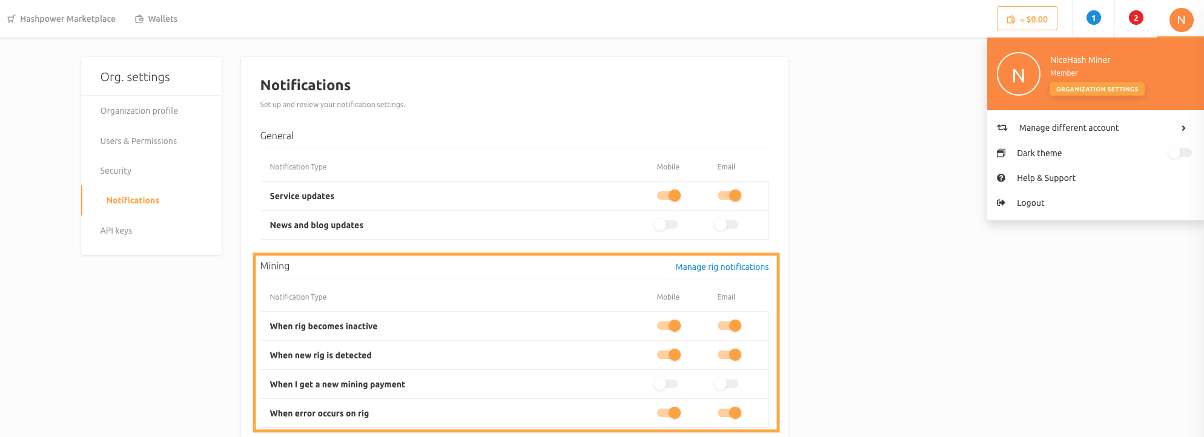Open the blue notification badge showing 1
This screenshot has width=1204, height=437.
[x=1093, y=18]
